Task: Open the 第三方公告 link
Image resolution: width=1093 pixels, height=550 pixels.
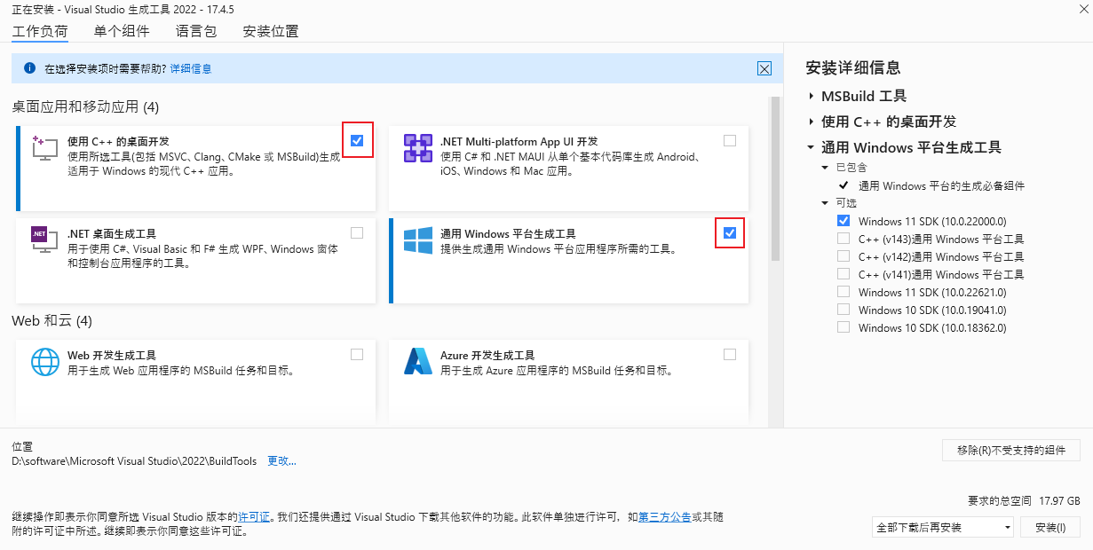Action: pyautogui.click(x=665, y=516)
